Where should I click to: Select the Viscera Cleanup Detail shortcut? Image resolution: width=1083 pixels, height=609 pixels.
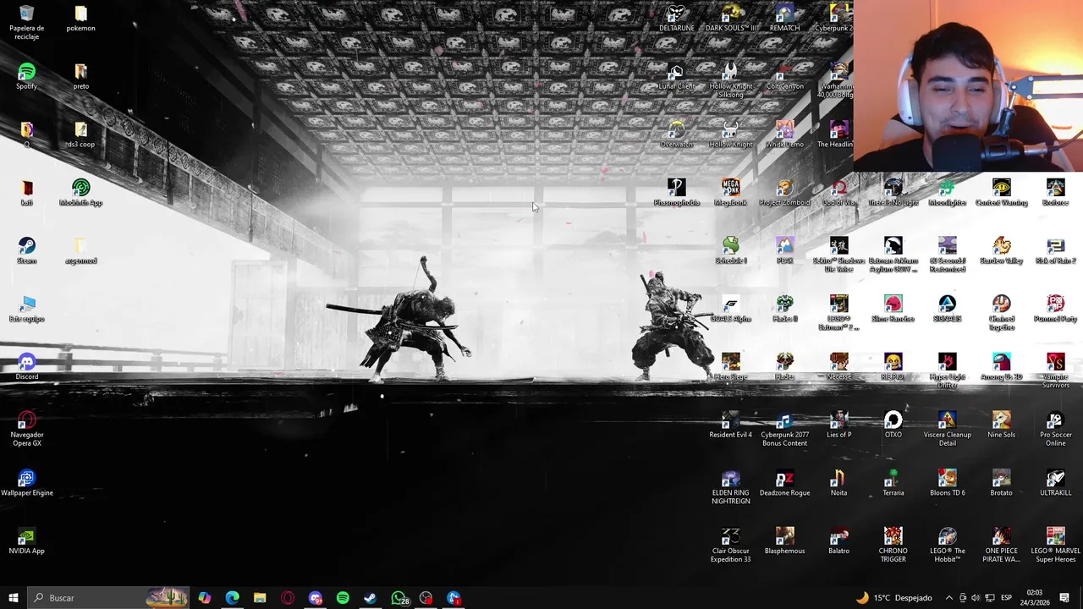pos(947,429)
